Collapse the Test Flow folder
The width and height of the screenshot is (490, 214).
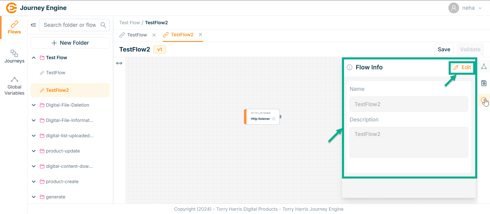34,58
